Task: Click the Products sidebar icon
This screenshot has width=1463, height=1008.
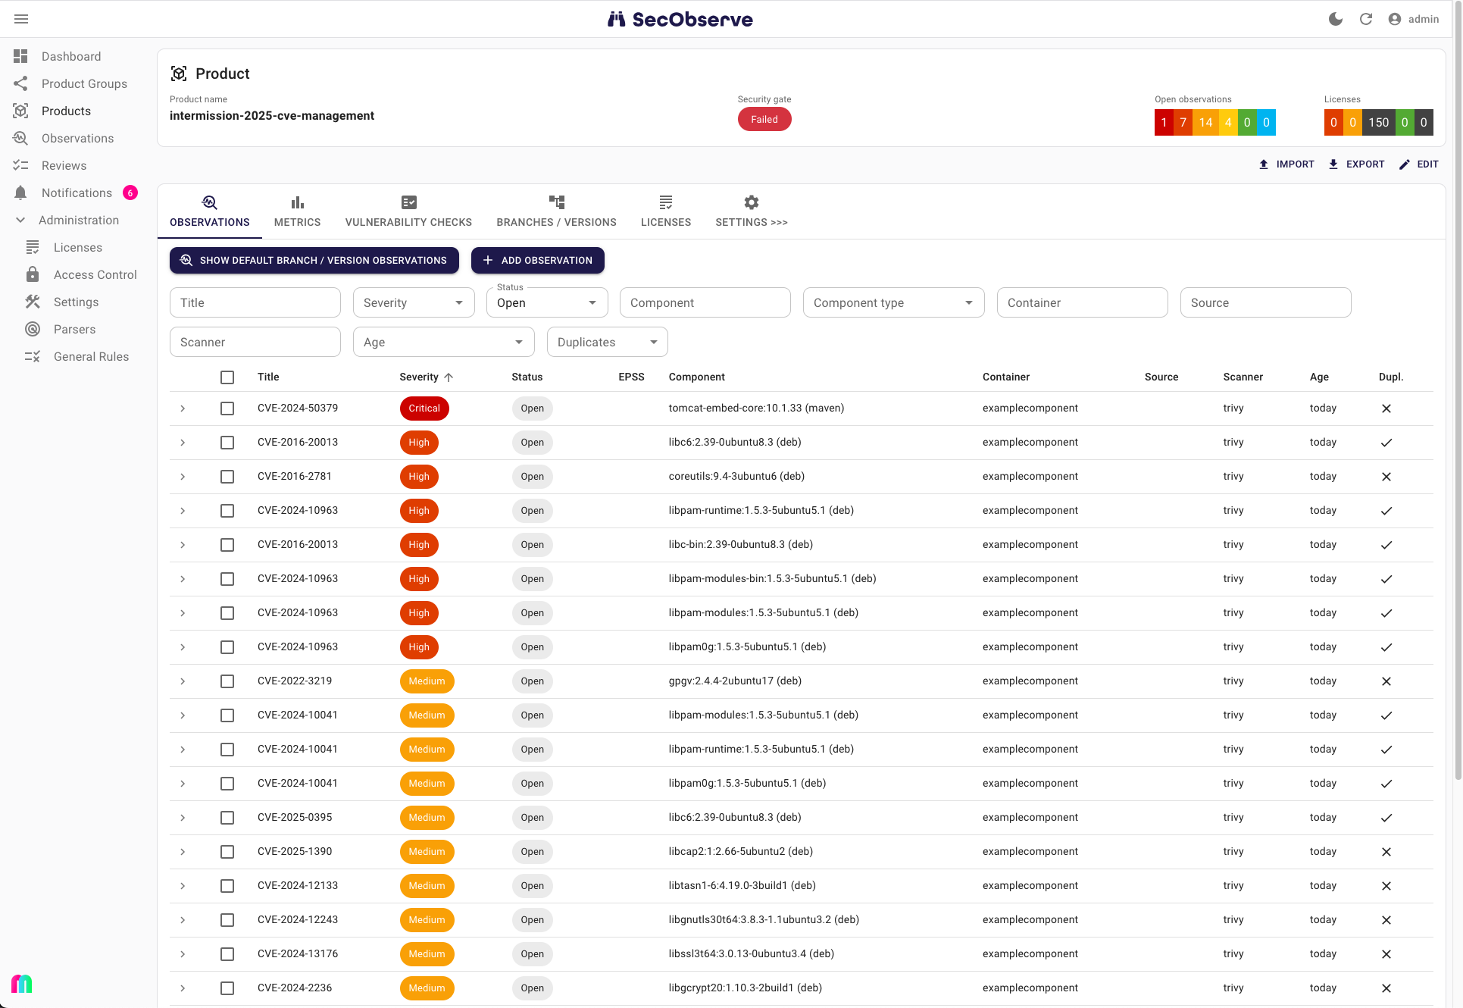Action: (x=20, y=111)
